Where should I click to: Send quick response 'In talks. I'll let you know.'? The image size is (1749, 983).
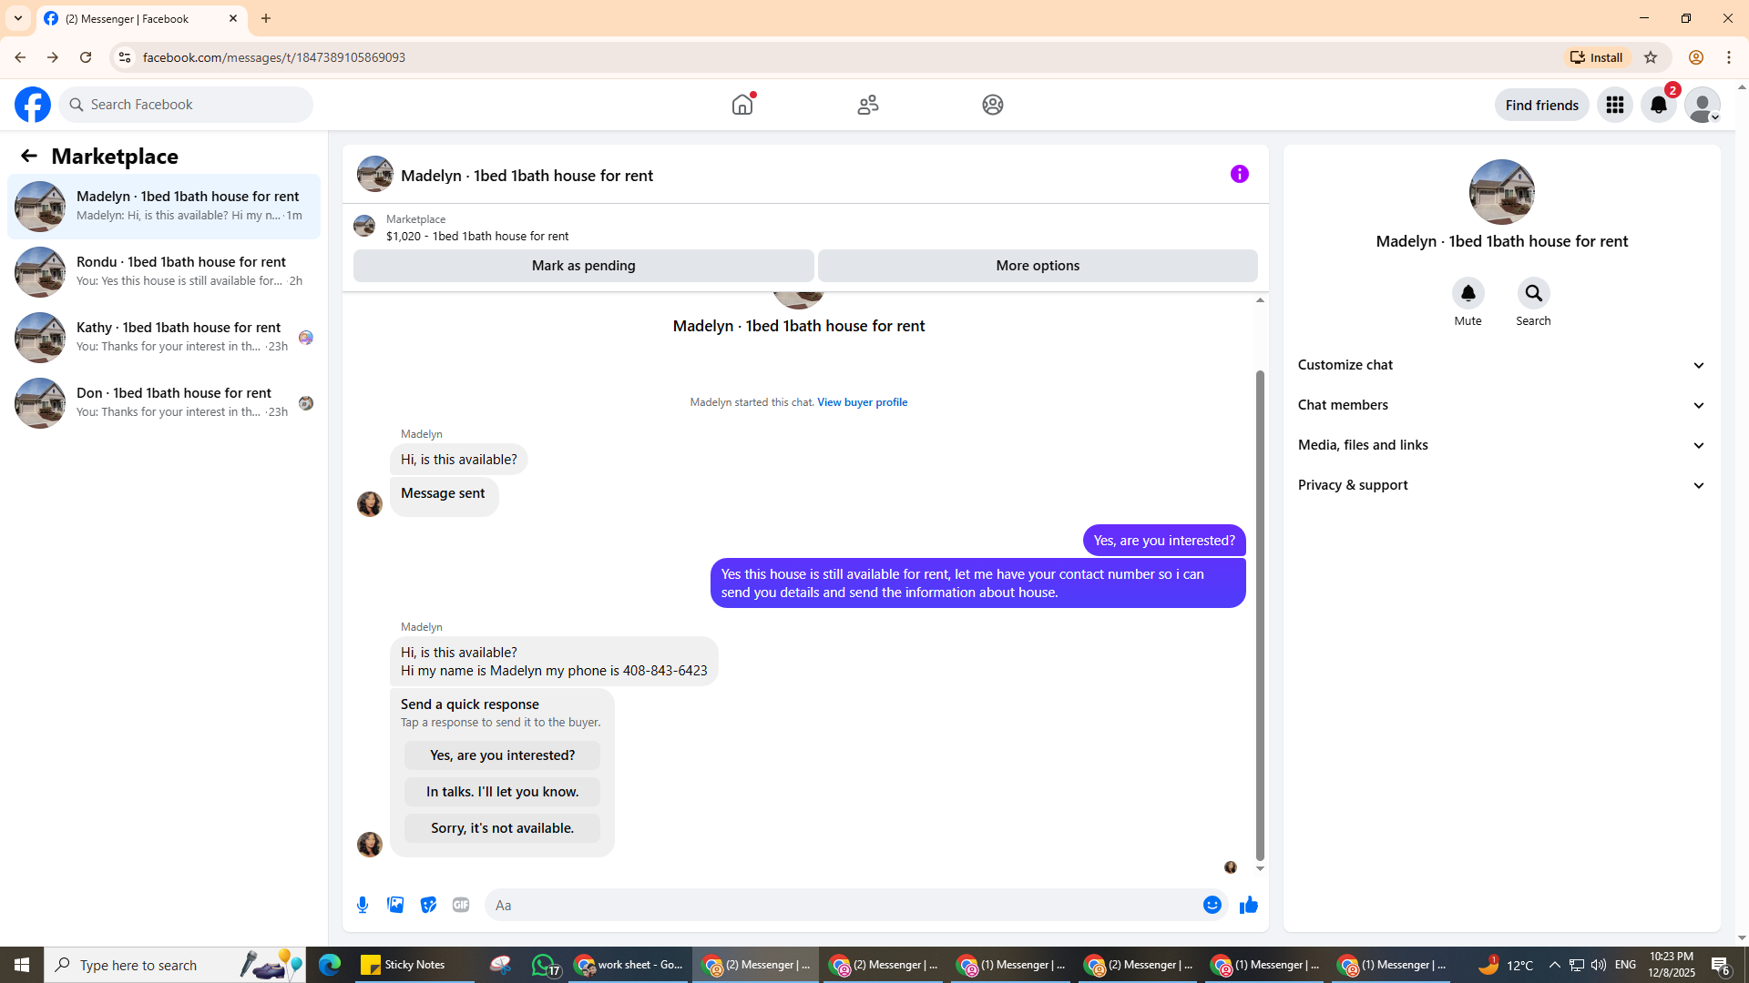503,792
